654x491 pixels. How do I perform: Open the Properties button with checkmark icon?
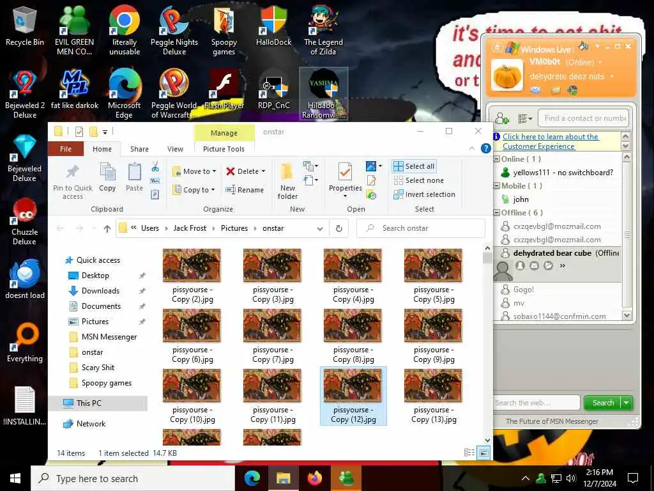(346, 180)
